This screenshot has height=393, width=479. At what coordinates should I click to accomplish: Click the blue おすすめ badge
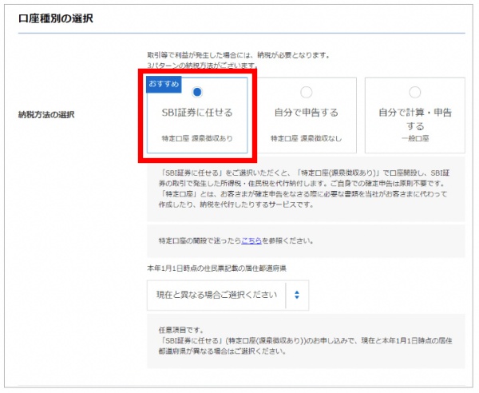[163, 82]
